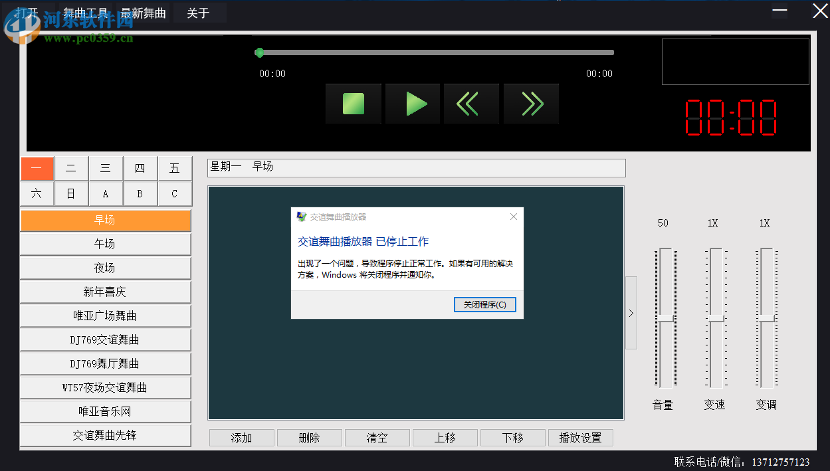The width and height of the screenshot is (830, 471).
Task: Select the B playlist slot
Action: click(140, 193)
